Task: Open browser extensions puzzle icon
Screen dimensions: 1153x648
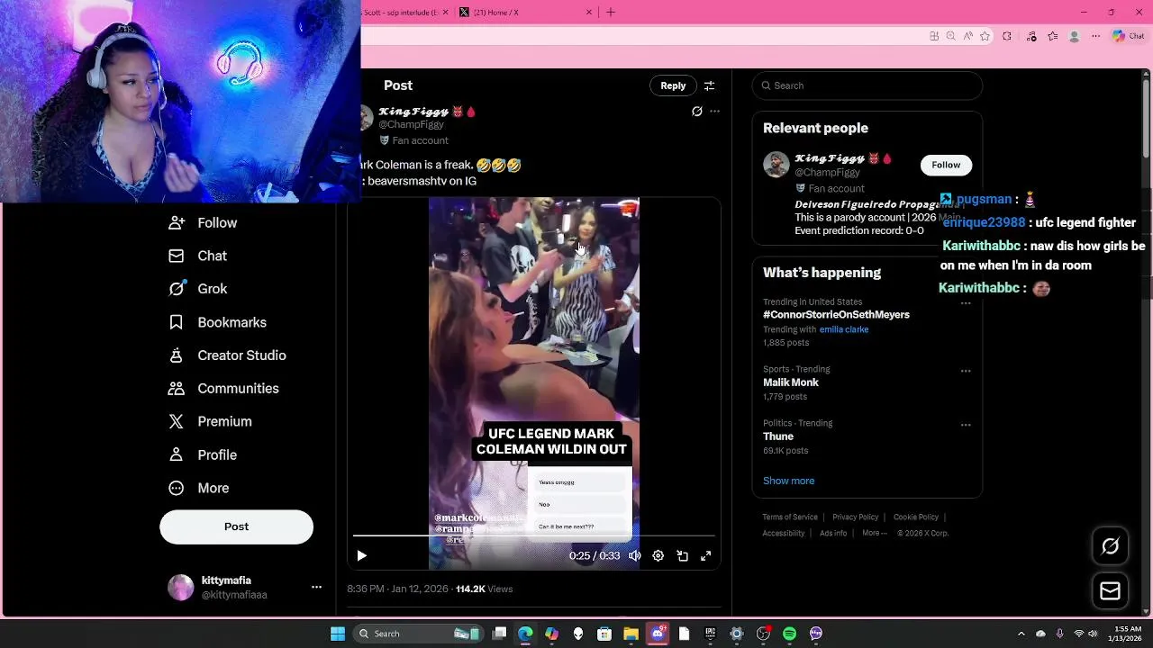Action: pos(1007,36)
